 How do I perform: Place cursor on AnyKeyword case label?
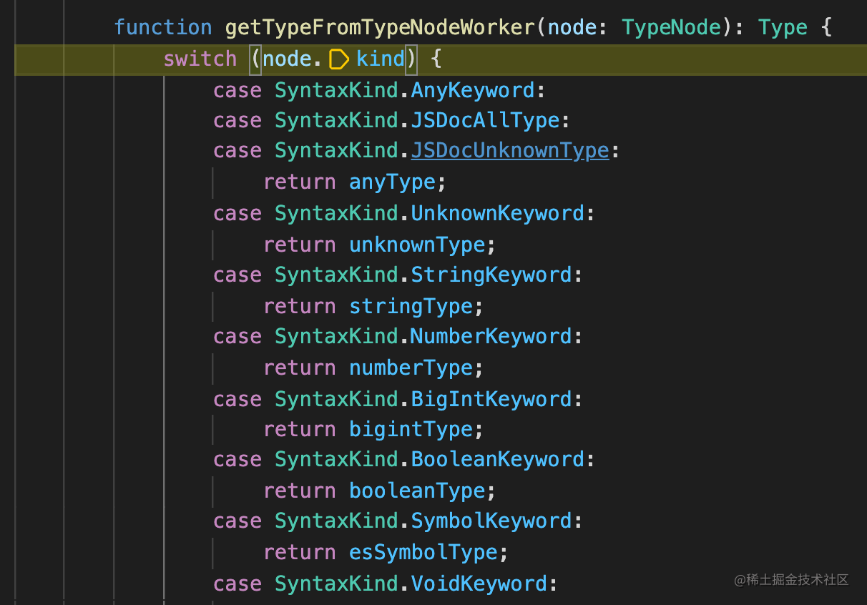click(472, 90)
